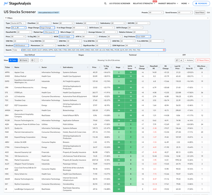The width and height of the screenshot is (212, 195).
Task: Switch to Charts view
Action: [x=24, y=60]
